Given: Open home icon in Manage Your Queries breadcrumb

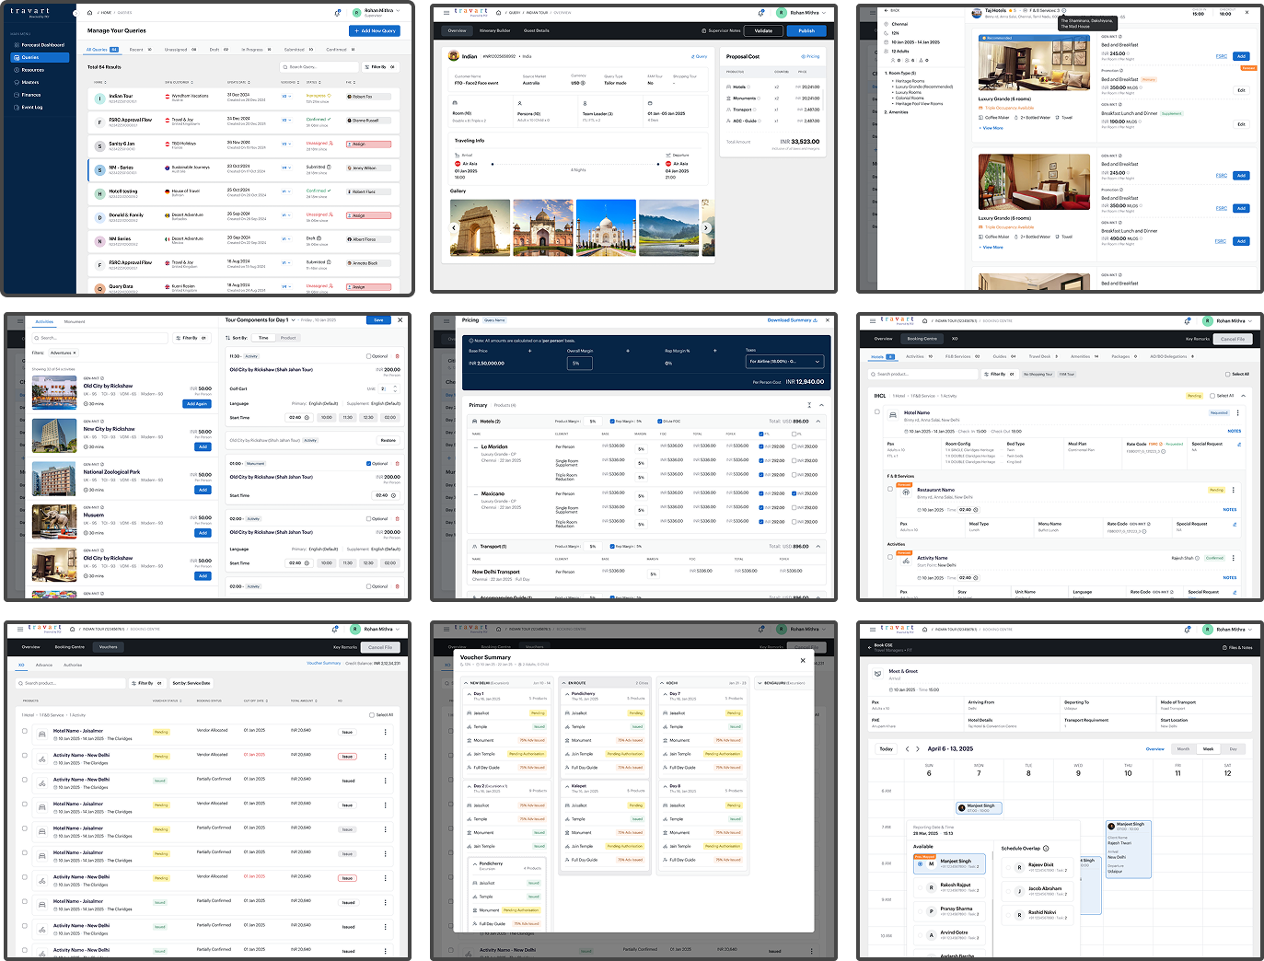Looking at the screenshot, I should [x=89, y=13].
